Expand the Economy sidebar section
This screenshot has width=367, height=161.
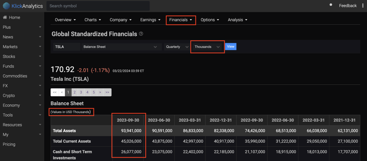22,105
